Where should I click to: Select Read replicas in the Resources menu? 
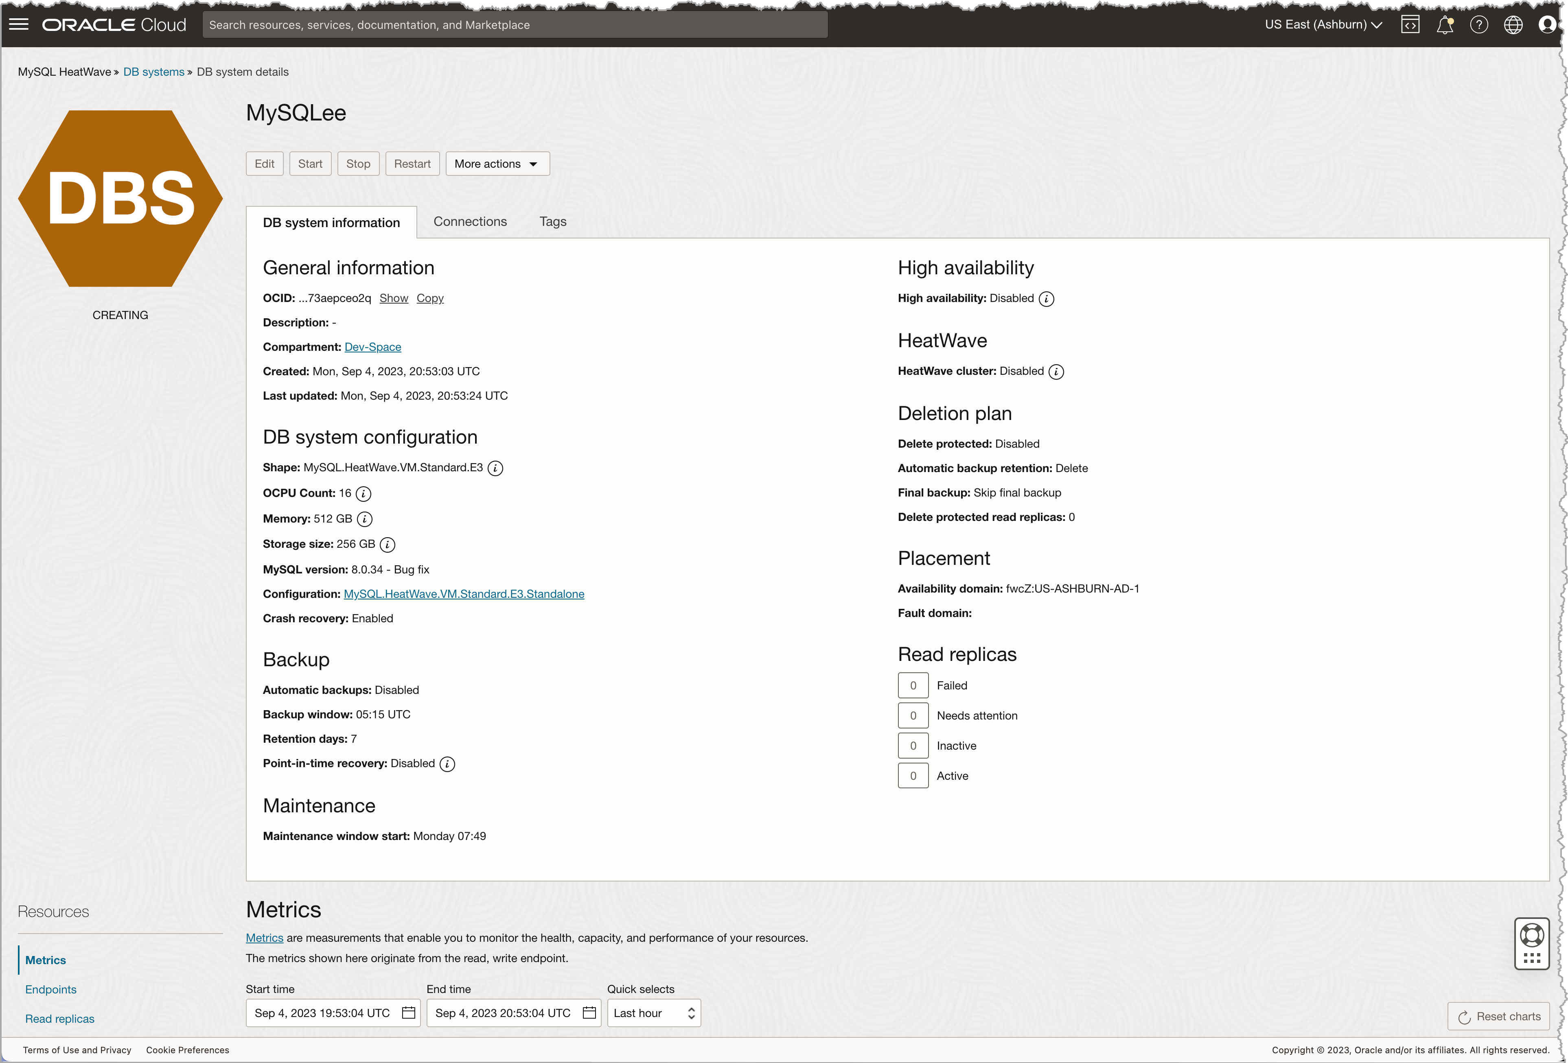[59, 1019]
